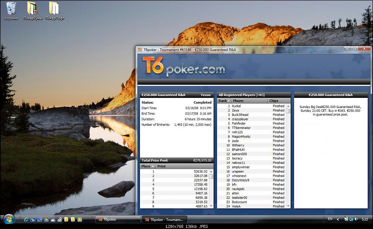Screen dimensions: 373x229
Task: Click the 5:22 system clock
Action: 365,219
